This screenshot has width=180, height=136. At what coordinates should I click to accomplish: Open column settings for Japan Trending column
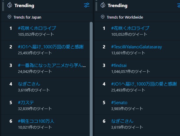pos(86,5)
